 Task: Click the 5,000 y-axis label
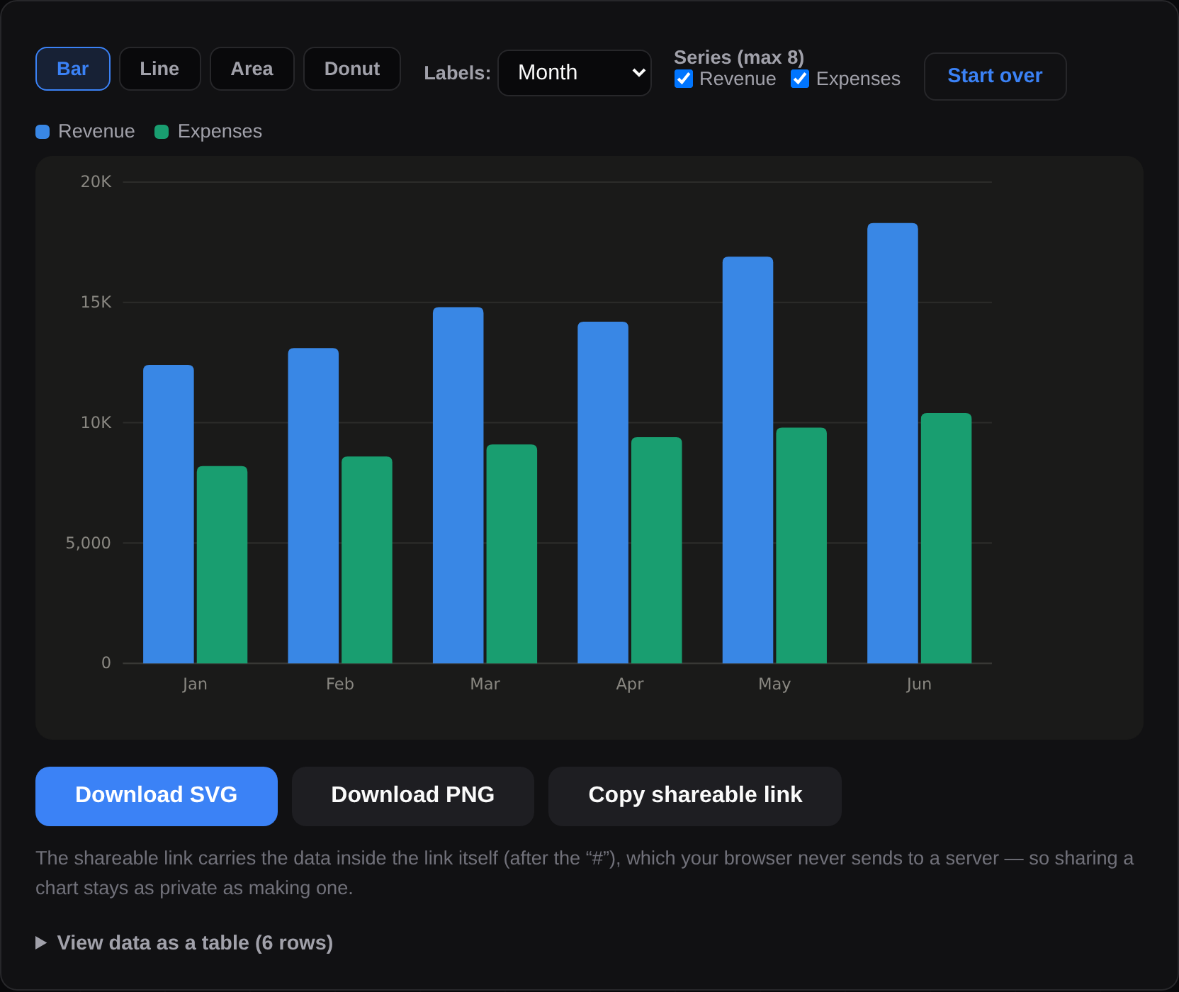click(89, 543)
